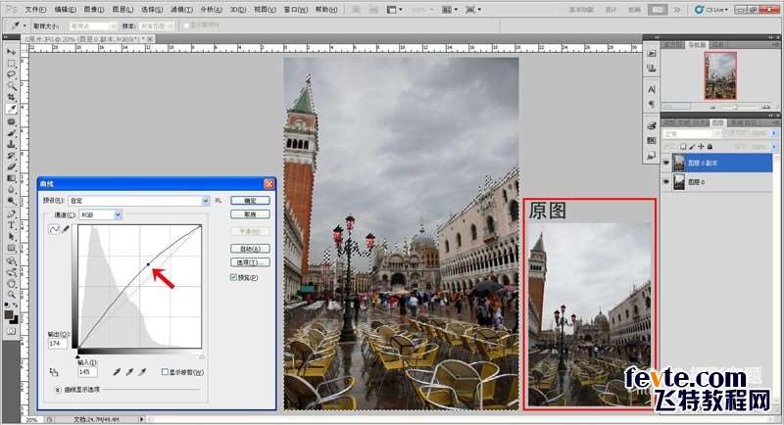This screenshot has width=784, height=425.
Task: Hide the 图层 0 副本 layer
Action: (666, 163)
